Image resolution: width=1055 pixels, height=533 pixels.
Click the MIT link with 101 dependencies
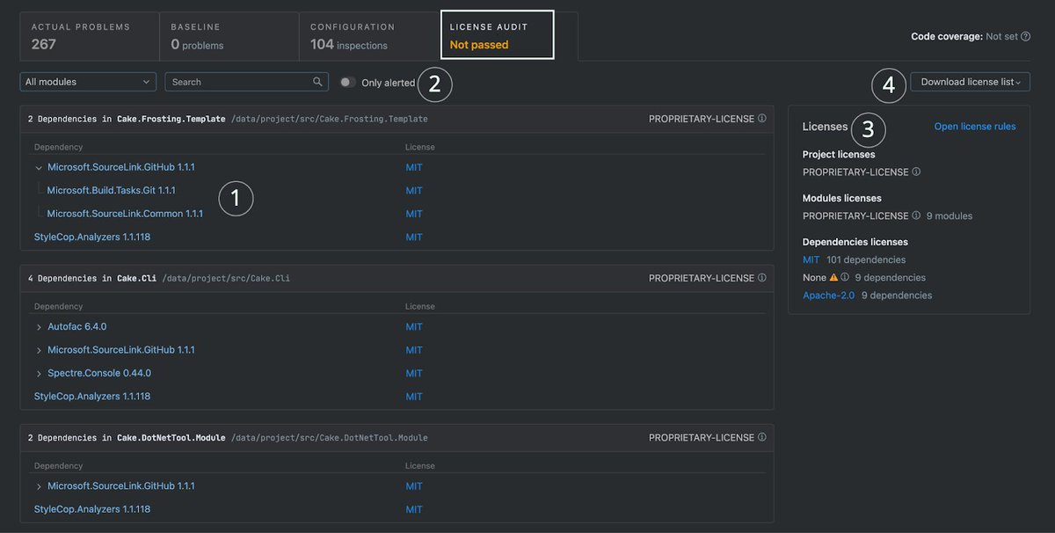(811, 259)
